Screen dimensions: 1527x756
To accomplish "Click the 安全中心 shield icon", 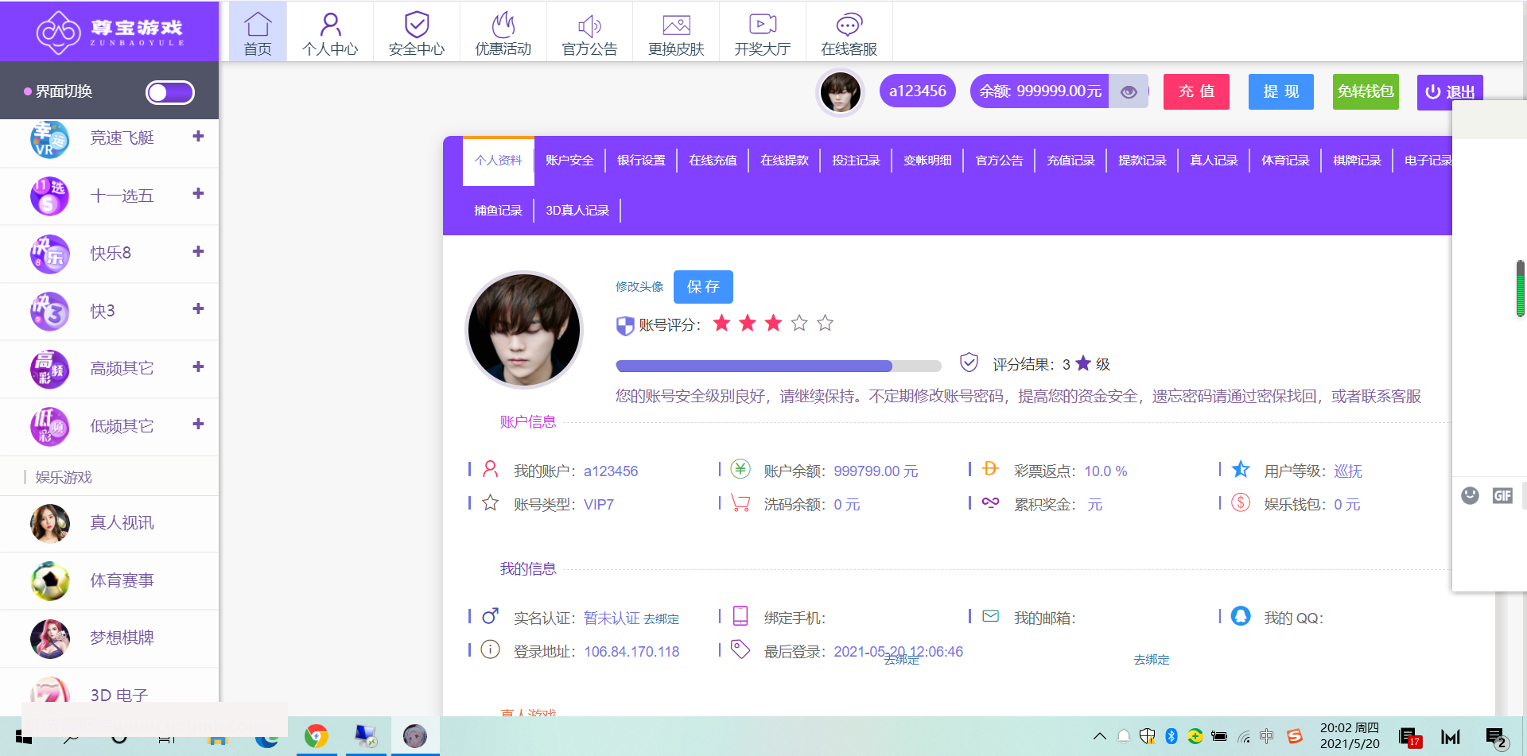I will [416, 25].
